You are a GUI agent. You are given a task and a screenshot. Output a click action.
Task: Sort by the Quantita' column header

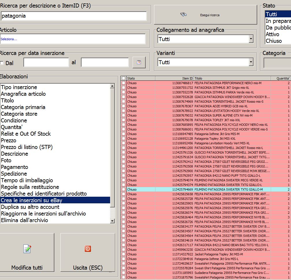point(280,78)
